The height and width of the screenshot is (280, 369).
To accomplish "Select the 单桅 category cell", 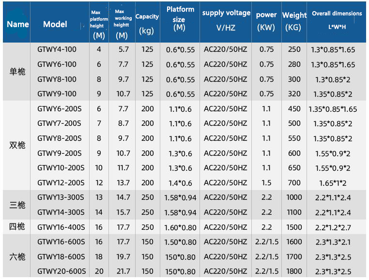I will tap(17, 72).
